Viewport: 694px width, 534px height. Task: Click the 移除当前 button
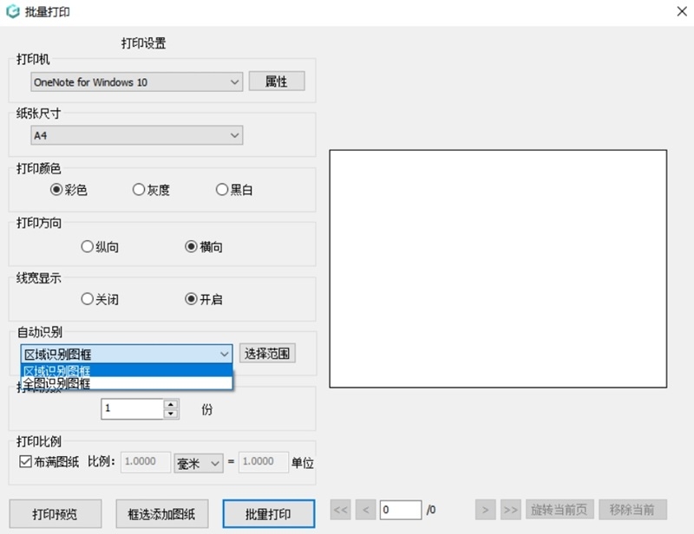(633, 510)
